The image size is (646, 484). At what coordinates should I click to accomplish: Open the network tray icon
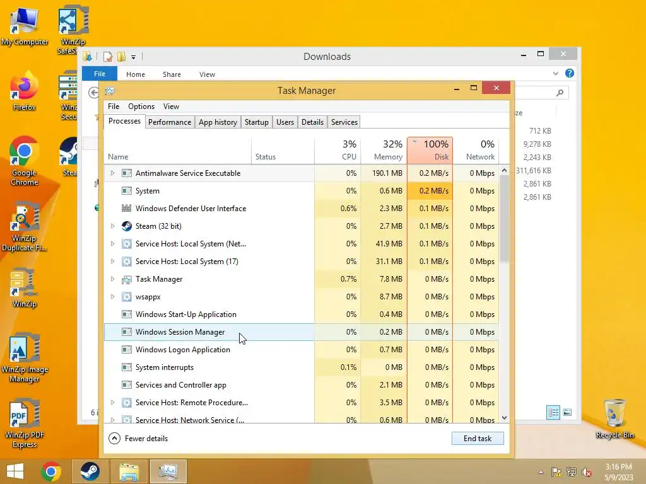(x=572, y=472)
